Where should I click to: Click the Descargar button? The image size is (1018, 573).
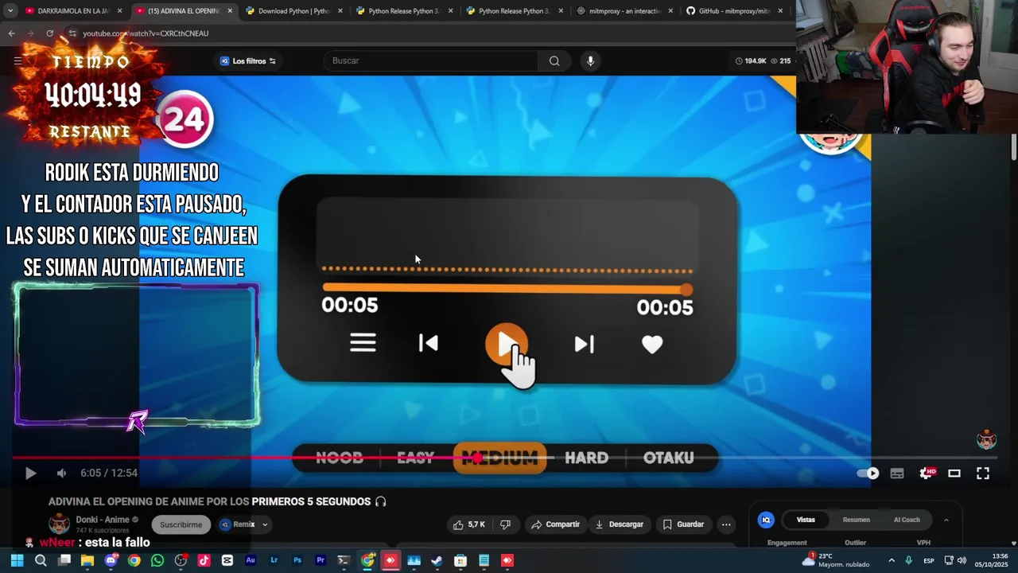coord(619,524)
